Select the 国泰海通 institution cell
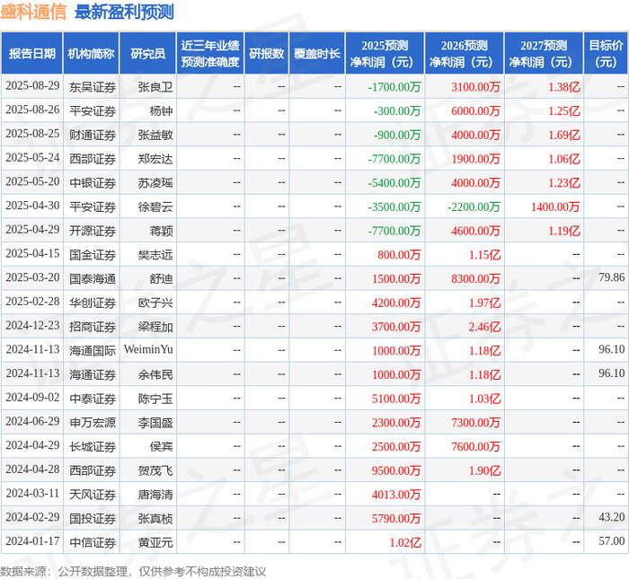Image resolution: width=629 pixels, height=579 pixels. tap(93, 278)
